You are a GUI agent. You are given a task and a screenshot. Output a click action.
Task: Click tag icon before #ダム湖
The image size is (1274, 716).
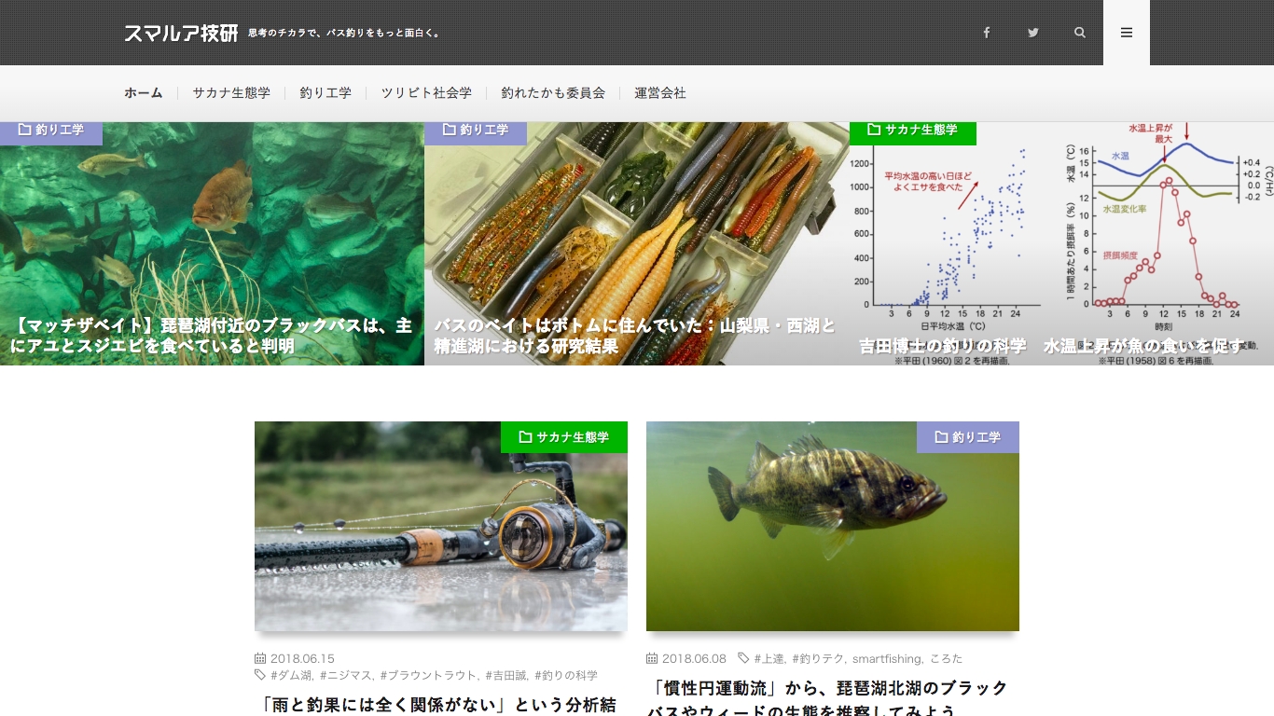click(x=260, y=675)
